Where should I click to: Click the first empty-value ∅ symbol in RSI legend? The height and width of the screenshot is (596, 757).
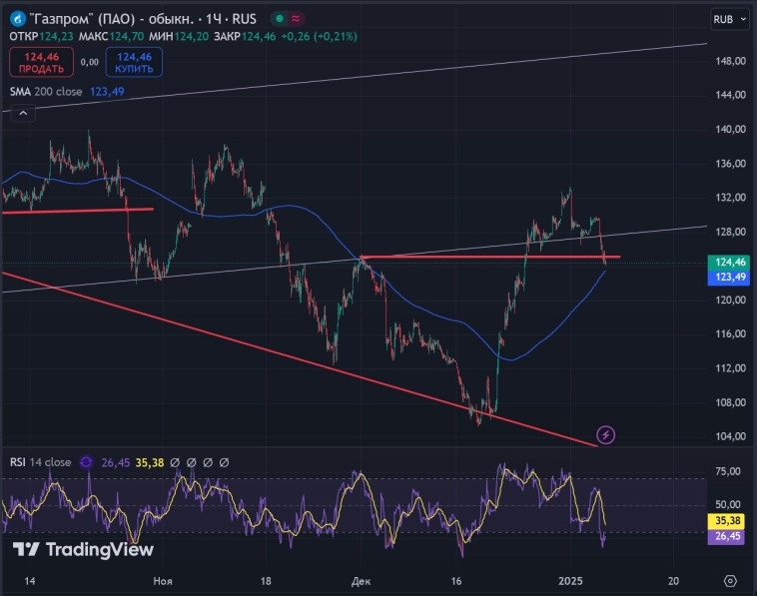click(173, 462)
